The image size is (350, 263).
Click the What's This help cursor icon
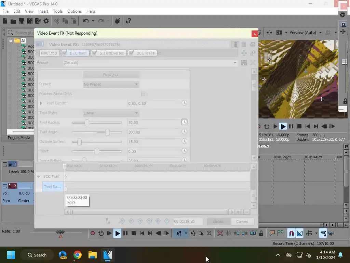point(128,21)
